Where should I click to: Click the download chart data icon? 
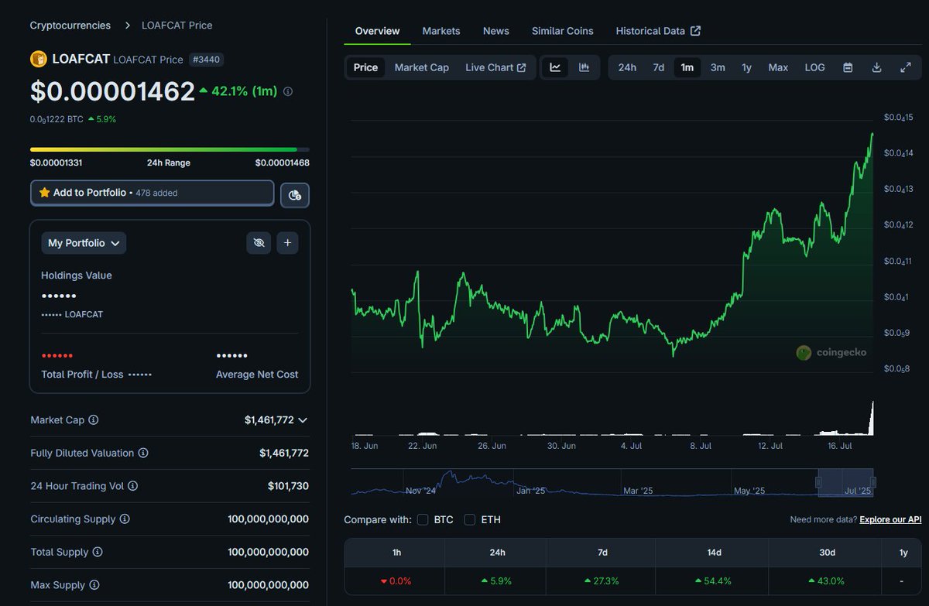point(876,67)
